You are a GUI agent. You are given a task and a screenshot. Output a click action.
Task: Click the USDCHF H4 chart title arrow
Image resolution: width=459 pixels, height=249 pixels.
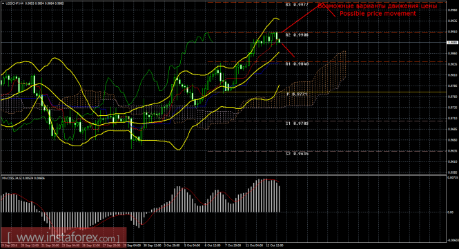tap(3, 3)
